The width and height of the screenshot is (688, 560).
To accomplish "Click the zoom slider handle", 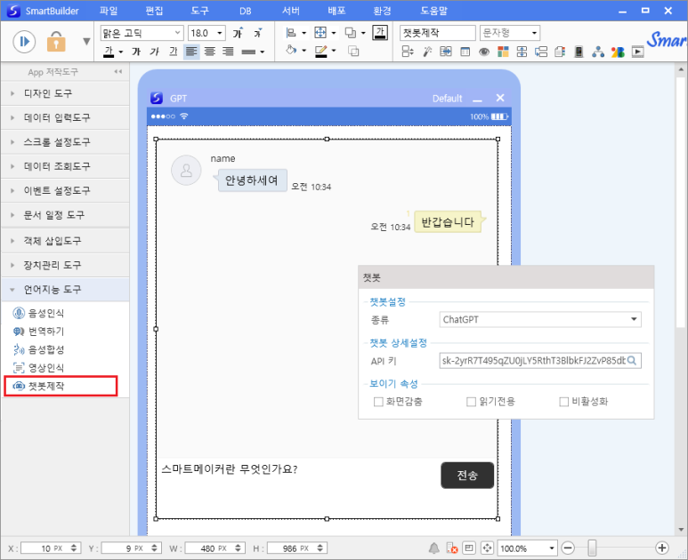I will [593, 548].
